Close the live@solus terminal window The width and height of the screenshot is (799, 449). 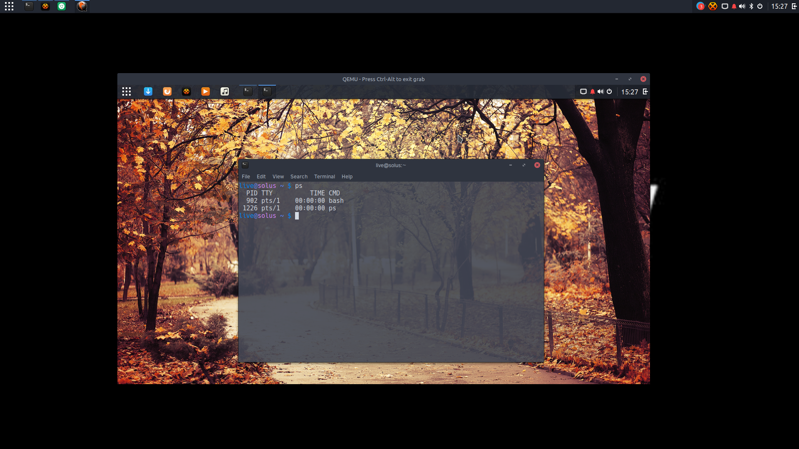[x=537, y=165]
